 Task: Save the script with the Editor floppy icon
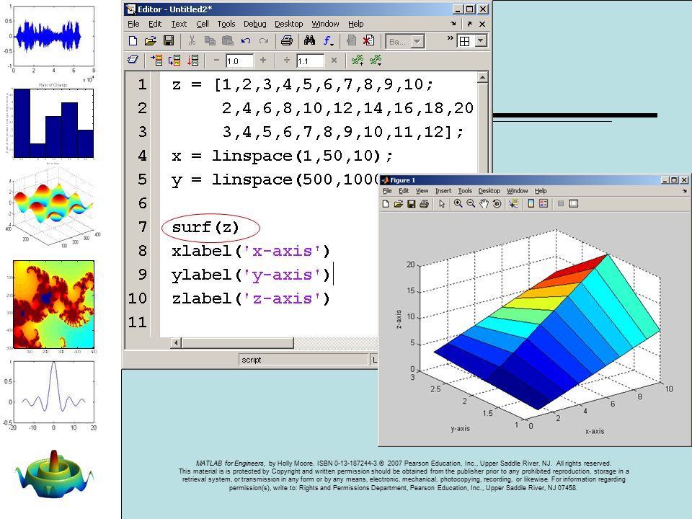pyautogui.click(x=169, y=41)
